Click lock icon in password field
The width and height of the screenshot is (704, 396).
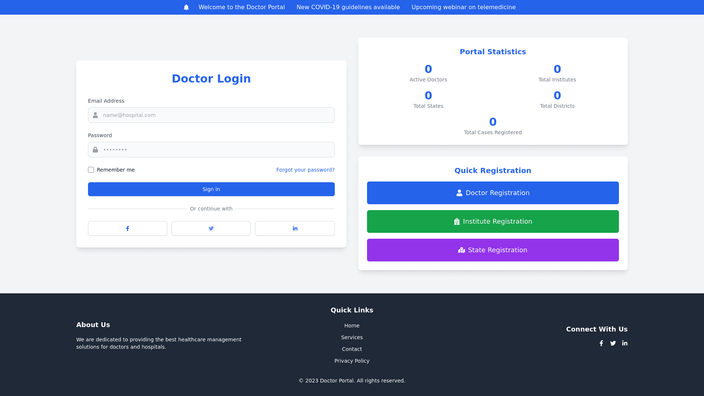tap(95, 150)
